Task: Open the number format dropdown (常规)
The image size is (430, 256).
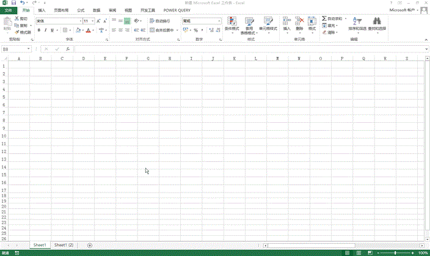Action: tap(219, 21)
